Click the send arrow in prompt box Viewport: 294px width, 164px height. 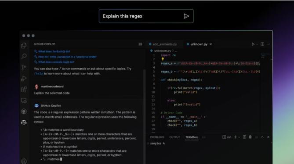186,16
